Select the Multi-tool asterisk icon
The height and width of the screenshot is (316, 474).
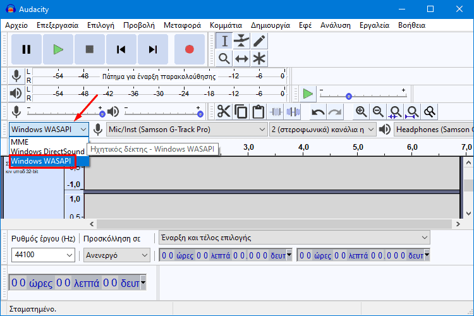(258, 58)
